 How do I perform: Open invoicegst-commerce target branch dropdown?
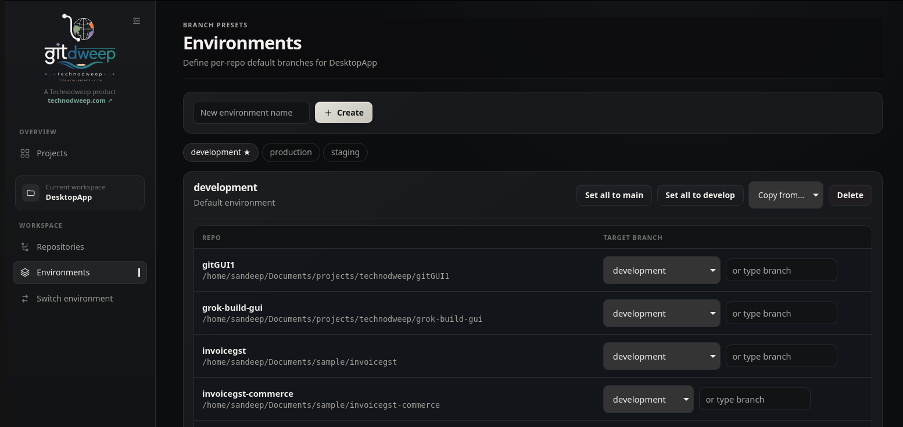648,399
